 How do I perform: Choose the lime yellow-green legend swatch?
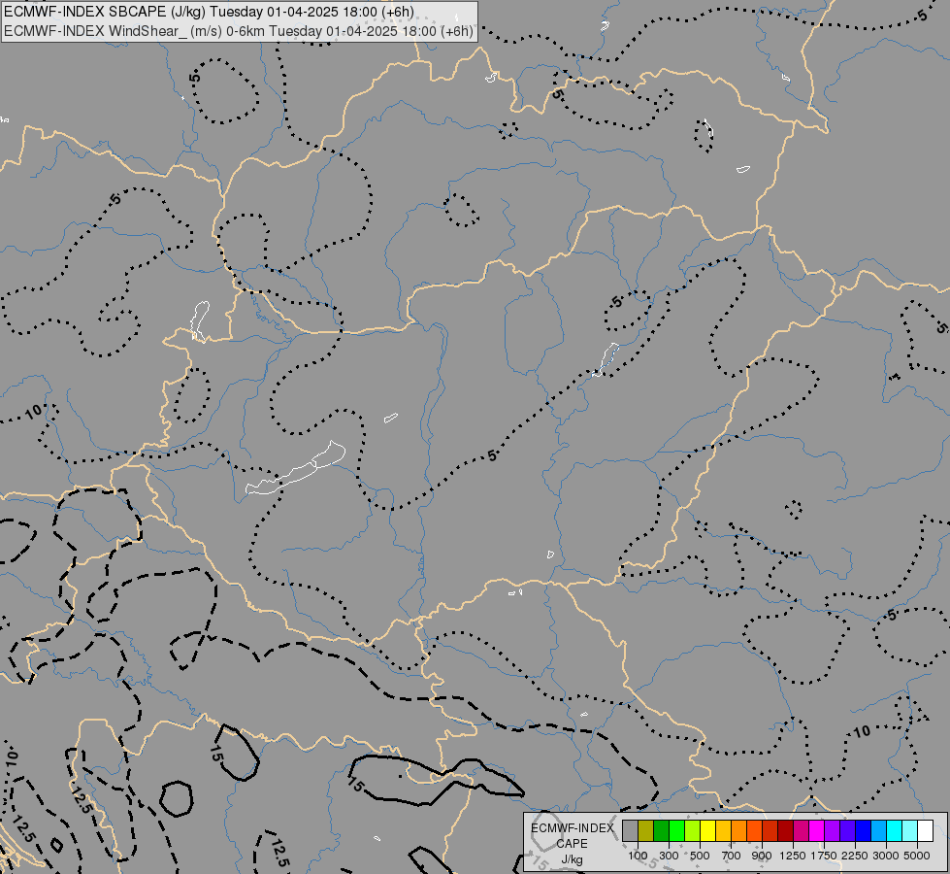[x=693, y=831]
